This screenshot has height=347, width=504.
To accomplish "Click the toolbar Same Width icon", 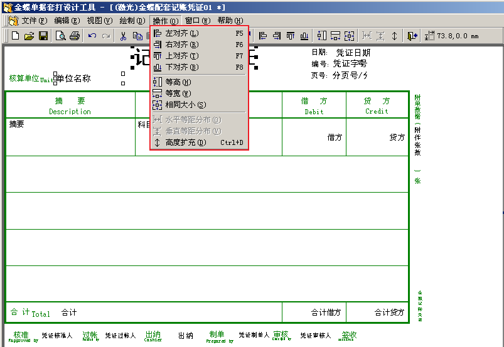I will click(336, 36).
